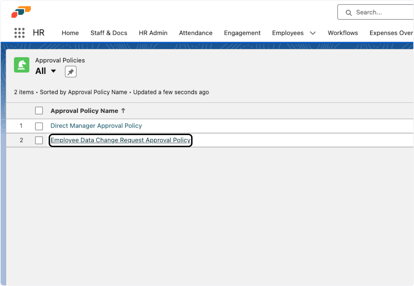Click the list view dropdown arrow beside All
Viewport: 414px width, 286px height.
54,71
